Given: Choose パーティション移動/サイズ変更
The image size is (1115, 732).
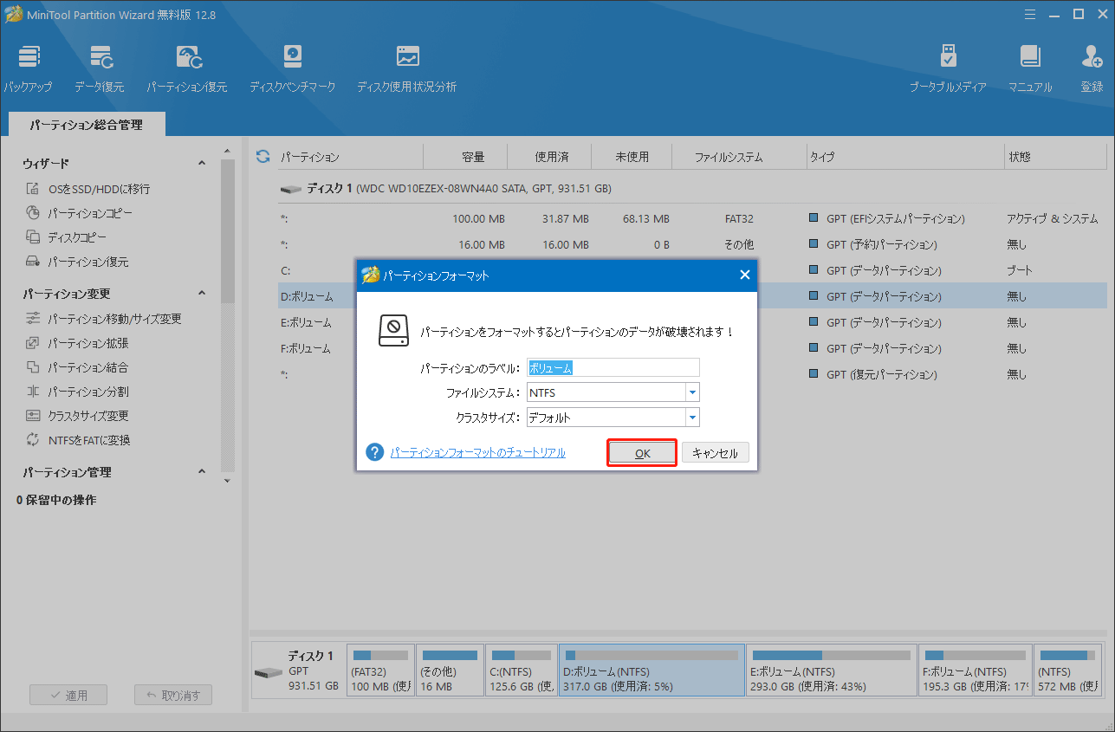Looking at the screenshot, I should click(x=103, y=319).
